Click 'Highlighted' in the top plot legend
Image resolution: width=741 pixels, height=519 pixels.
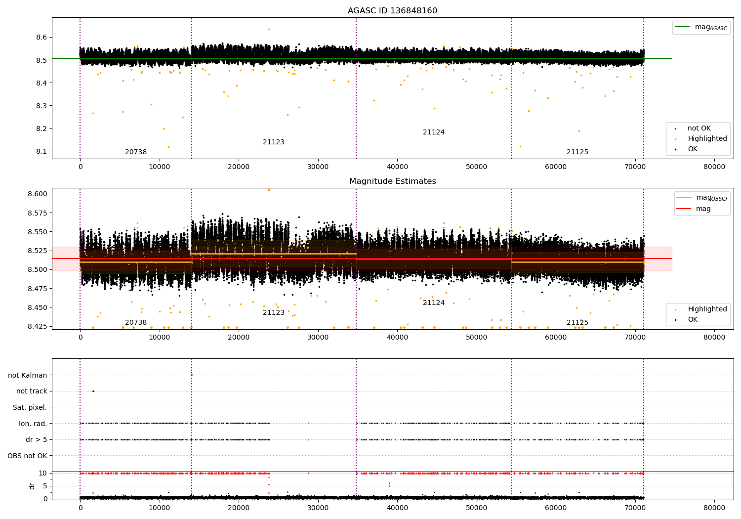(x=707, y=138)
